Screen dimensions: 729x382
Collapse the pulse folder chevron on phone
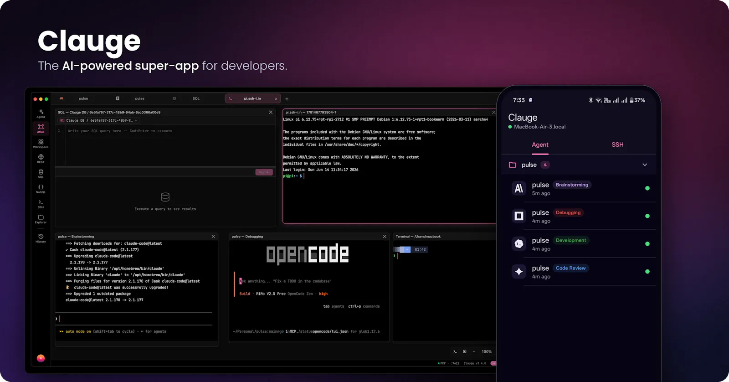[645, 165]
